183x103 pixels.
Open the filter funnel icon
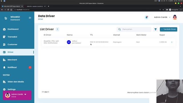click(156, 29)
